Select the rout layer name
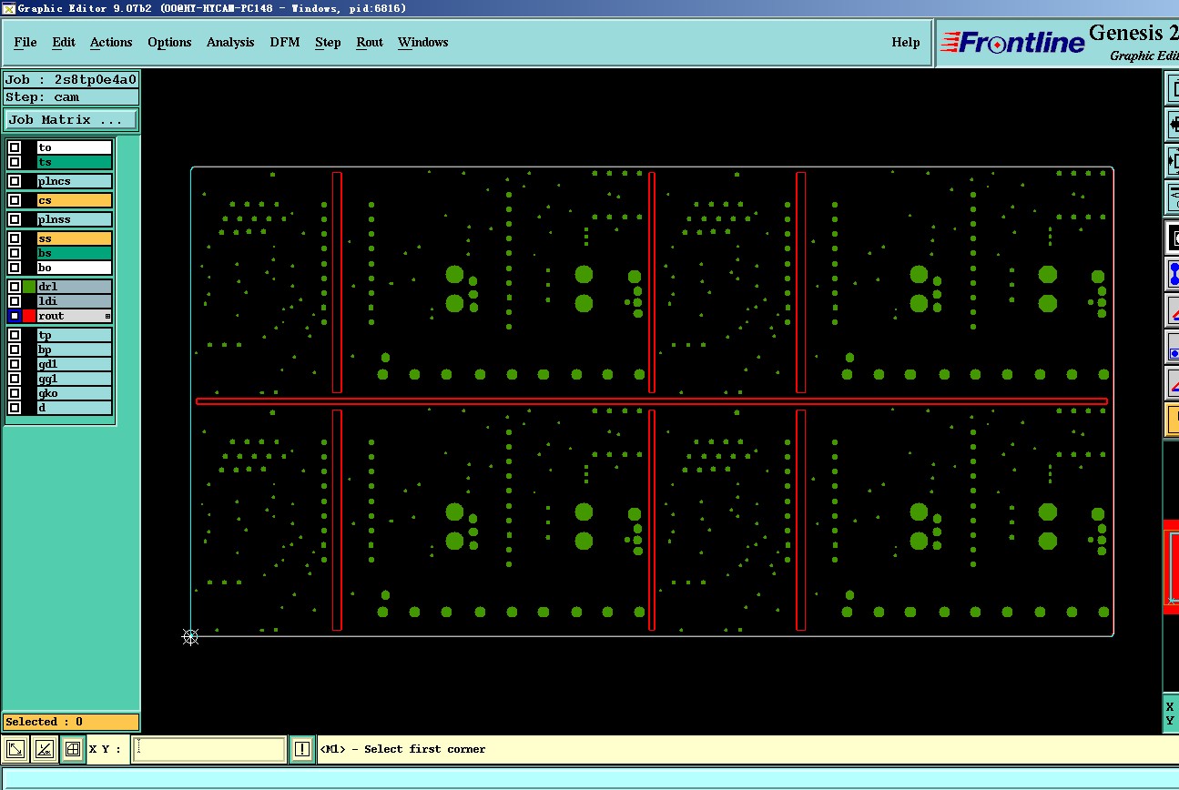The width and height of the screenshot is (1179, 790). click(x=74, y=316)
